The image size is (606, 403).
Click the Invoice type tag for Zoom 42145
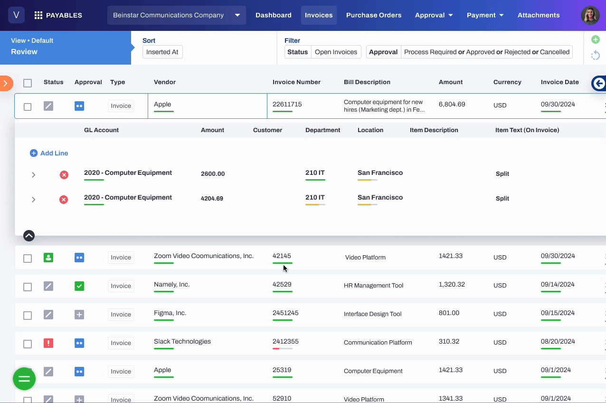[x=121, y=258]
